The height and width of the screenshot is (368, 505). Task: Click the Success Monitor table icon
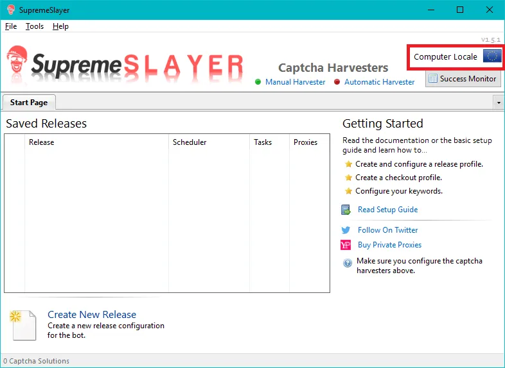[x=433, y=78]
